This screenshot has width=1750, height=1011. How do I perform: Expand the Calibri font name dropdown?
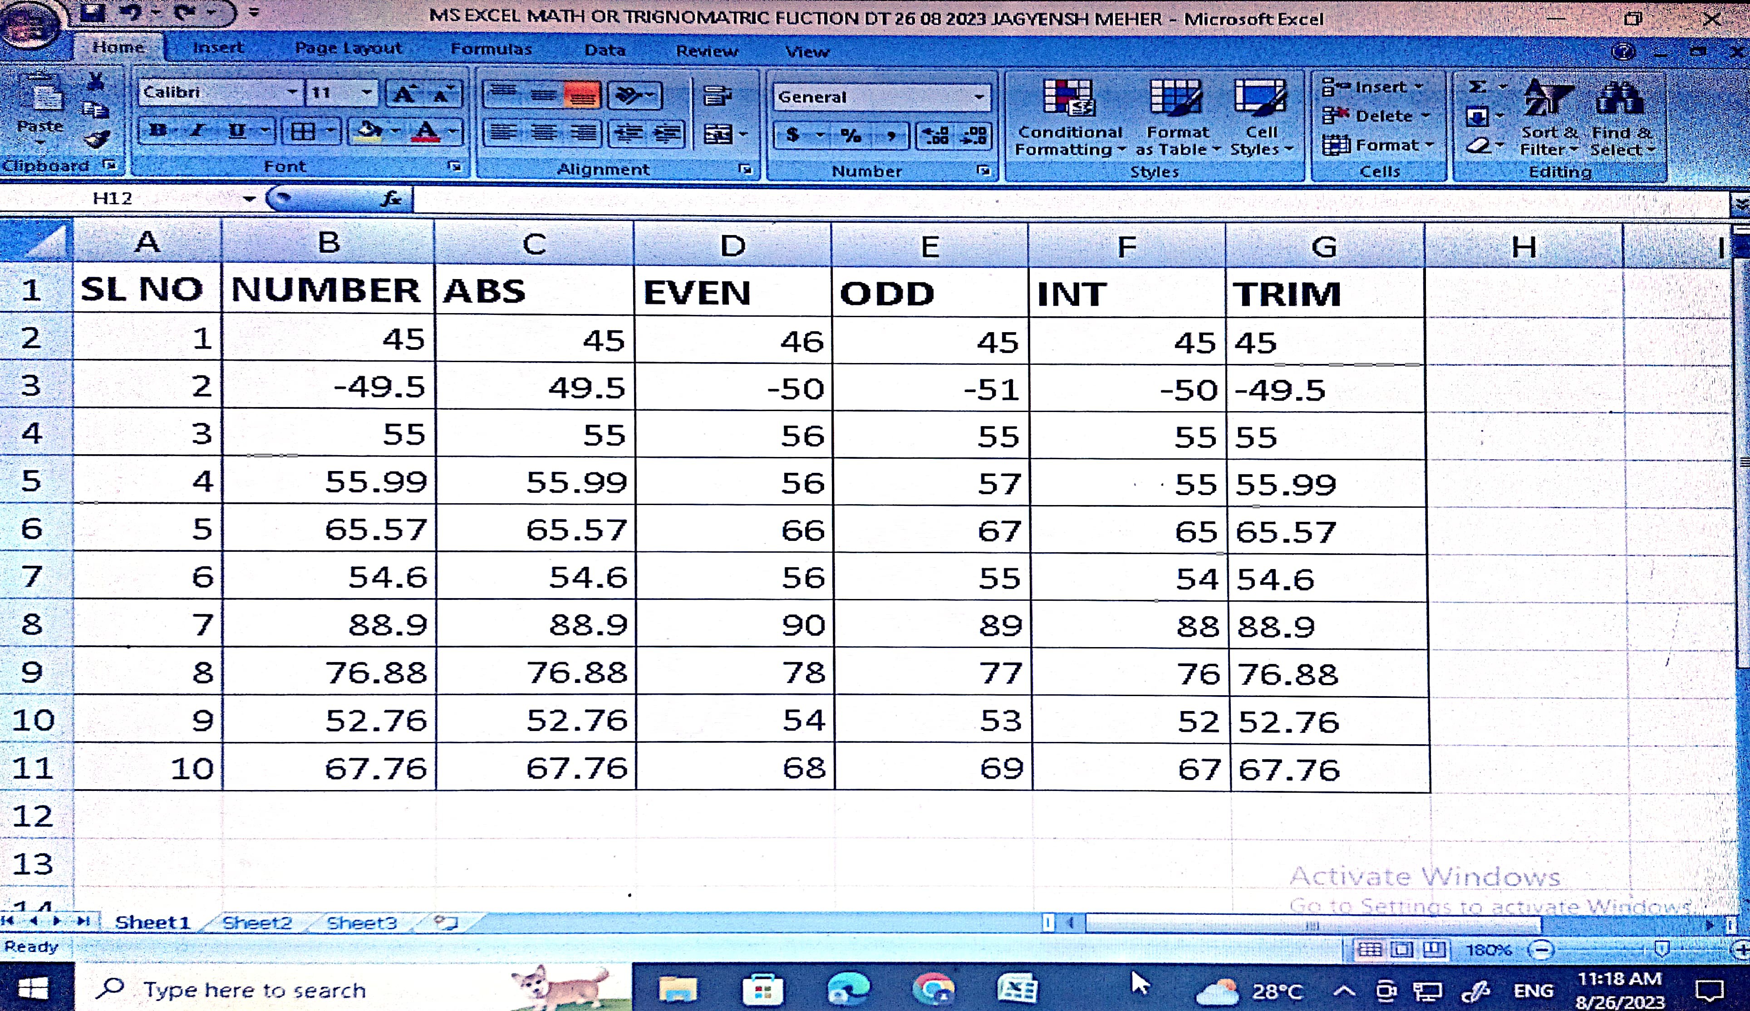tap(292, 93)
